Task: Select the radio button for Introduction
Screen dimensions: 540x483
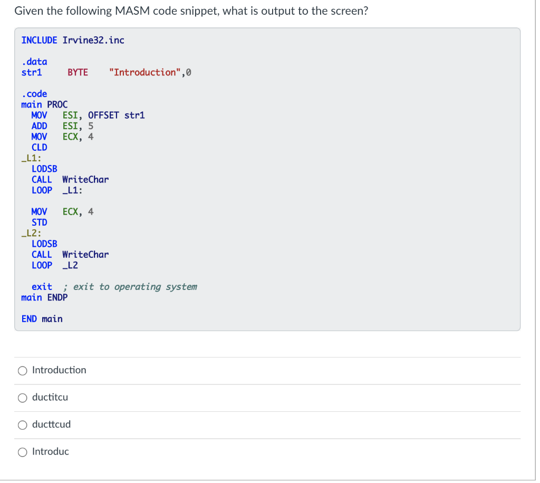Action: tap(22, 371)
